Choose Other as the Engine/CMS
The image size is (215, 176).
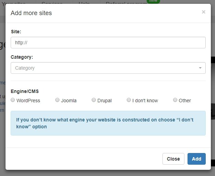coord(175,100)
